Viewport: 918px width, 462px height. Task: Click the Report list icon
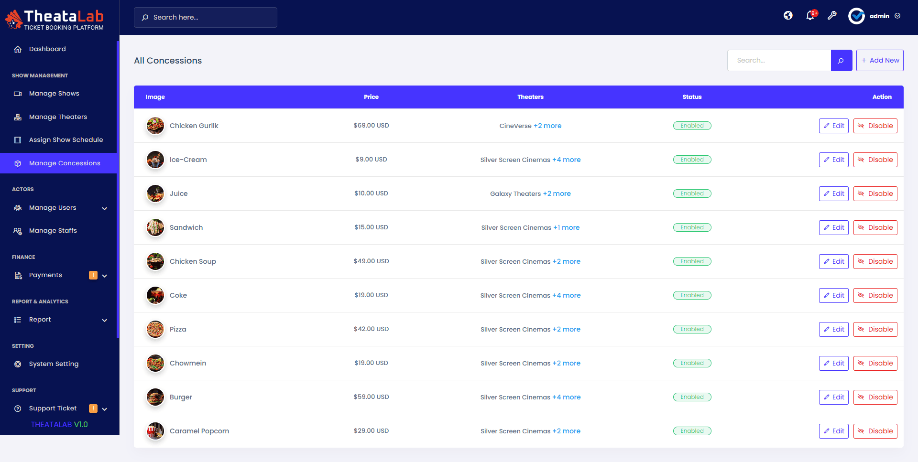(x=18, y=320)
